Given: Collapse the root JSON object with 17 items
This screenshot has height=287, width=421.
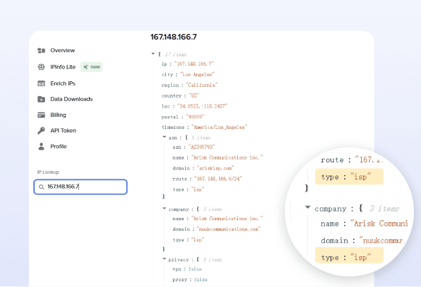Looking at the screenshot, I should click(x=153, y=54).
